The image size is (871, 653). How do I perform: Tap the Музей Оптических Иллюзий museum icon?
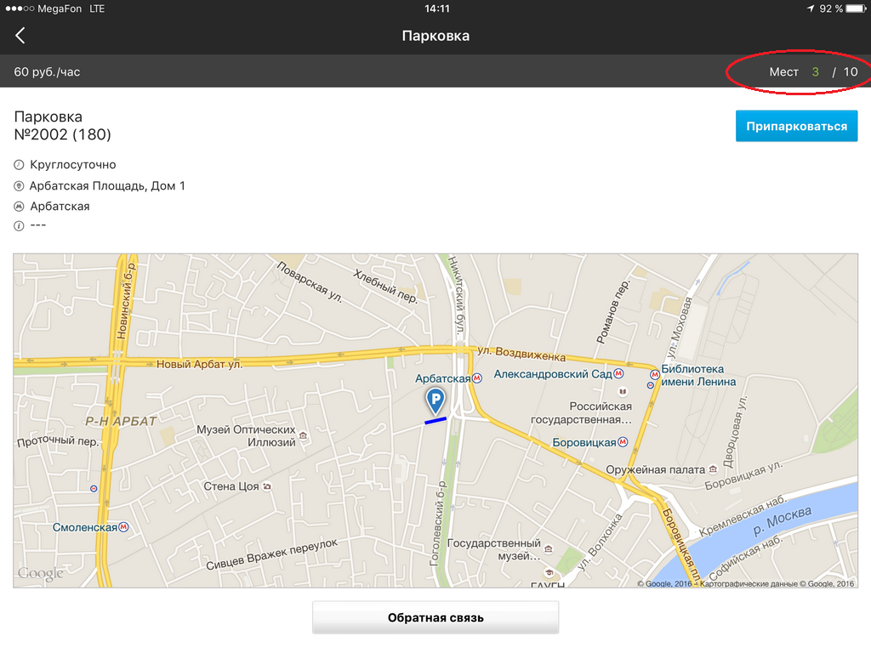coord(304,436)
